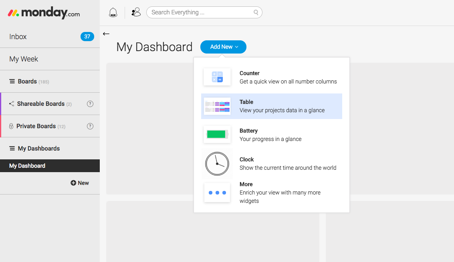
Task: Click help icon next to Private Boards
Action: pyautogui.click(x=90, y=126)
